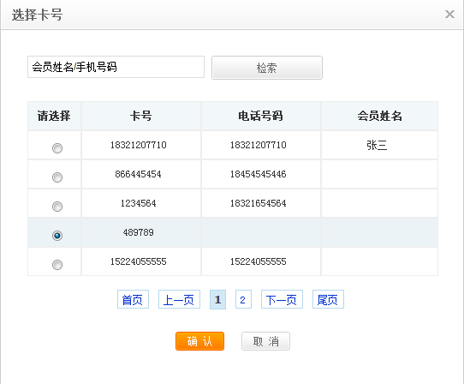Go to 上一页 previous page
464x384 pixels.
point(179,299)
